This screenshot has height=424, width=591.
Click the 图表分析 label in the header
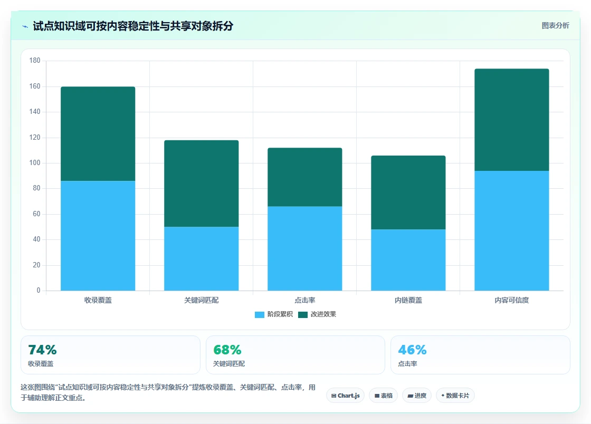pyautogui.click(x=555, y=26)
